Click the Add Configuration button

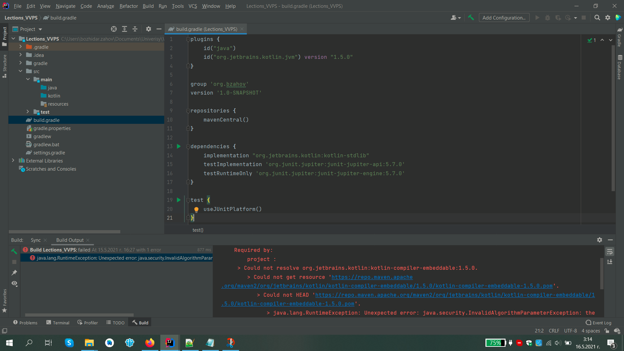coord(504,18)
